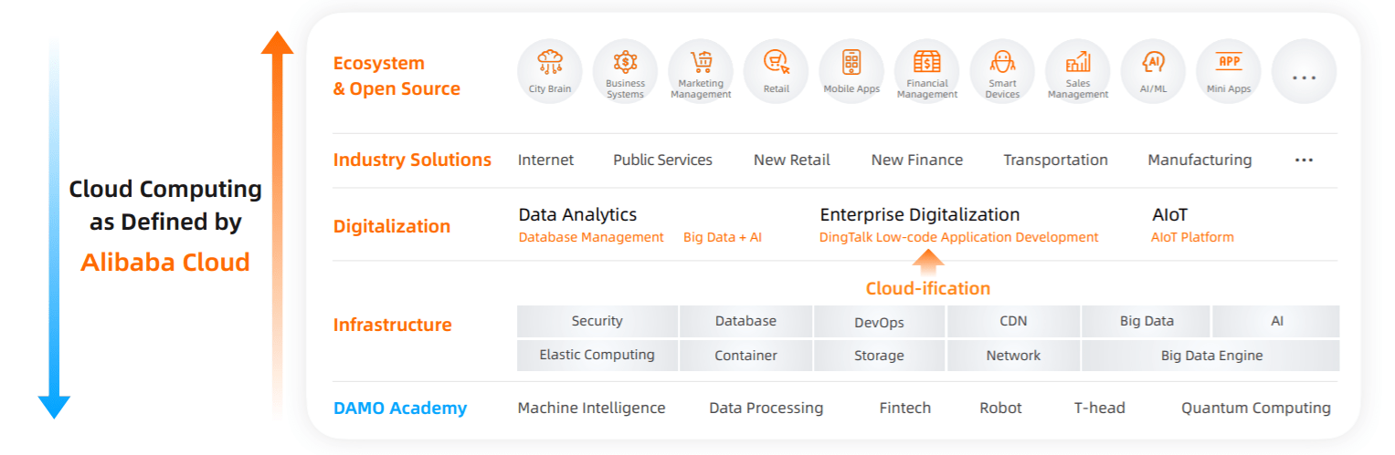Click the Retail shopping cart icon

777,72
